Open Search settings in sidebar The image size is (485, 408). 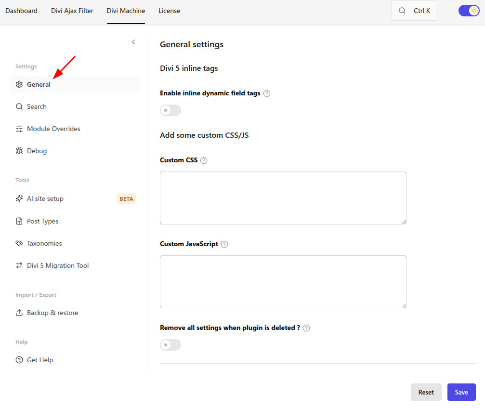(x=75, y=106)
